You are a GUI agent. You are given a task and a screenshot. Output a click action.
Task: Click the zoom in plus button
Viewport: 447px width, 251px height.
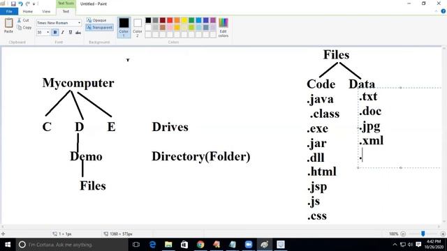[443, 234]
